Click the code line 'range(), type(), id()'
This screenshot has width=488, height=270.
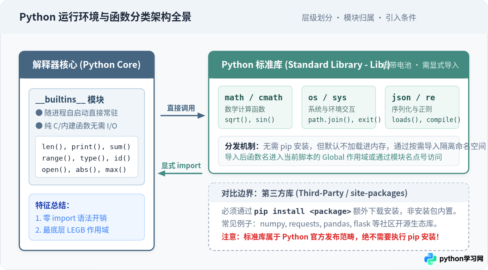[86, 158]
